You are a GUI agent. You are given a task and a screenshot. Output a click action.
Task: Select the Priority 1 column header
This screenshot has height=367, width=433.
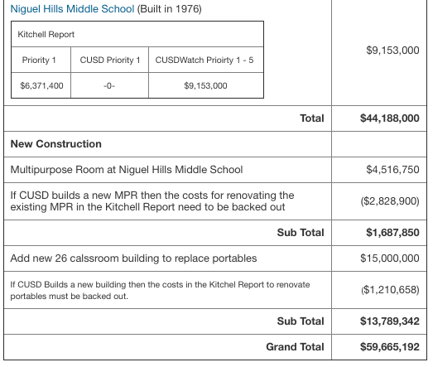point(41,60)
